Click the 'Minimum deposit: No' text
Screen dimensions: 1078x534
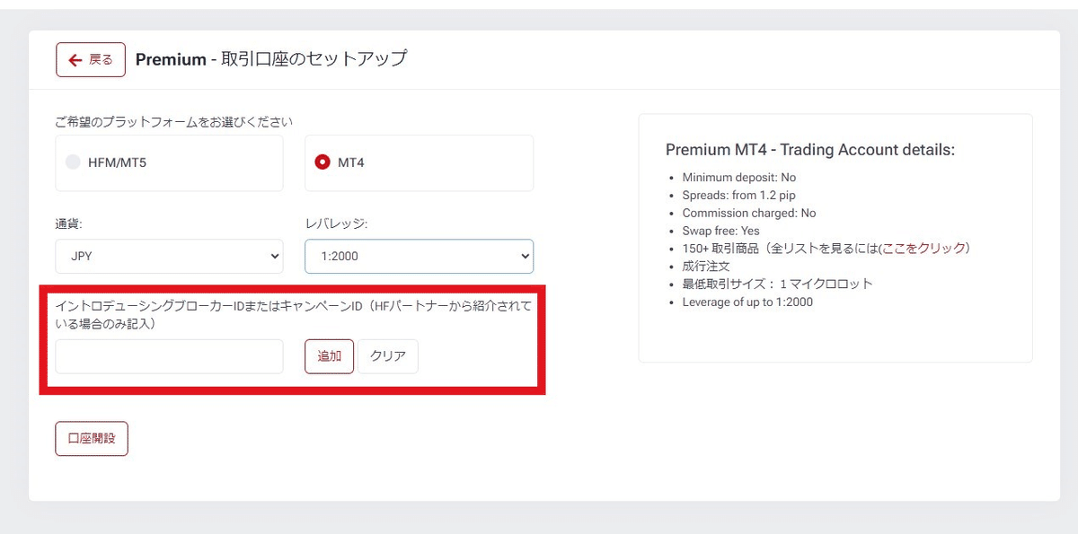pos(739,177)
